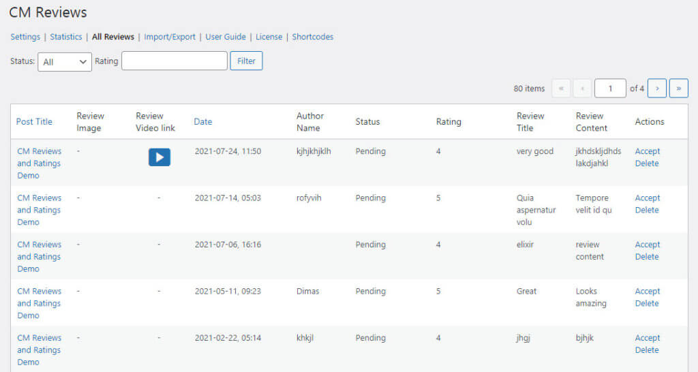Click the date '2021-07-14, 05:03'
This screenshot has width=698, height=372.
click(x=228, y=198)
